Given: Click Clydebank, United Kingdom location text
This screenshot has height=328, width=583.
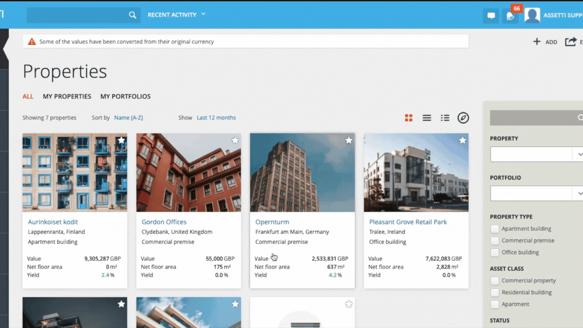Looking at the screenshot, I should [x=177, y=232].
